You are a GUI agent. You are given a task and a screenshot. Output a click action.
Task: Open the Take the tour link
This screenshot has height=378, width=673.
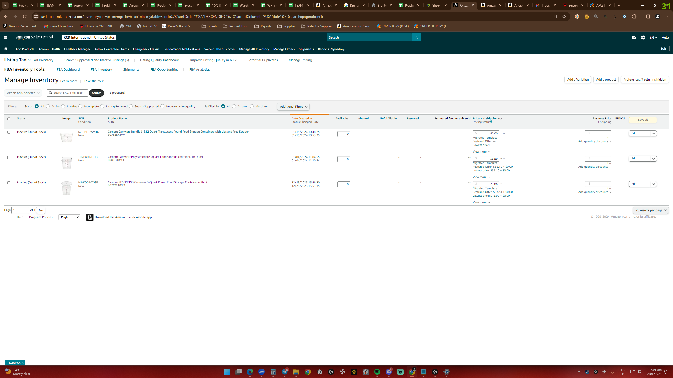point(94,81)
